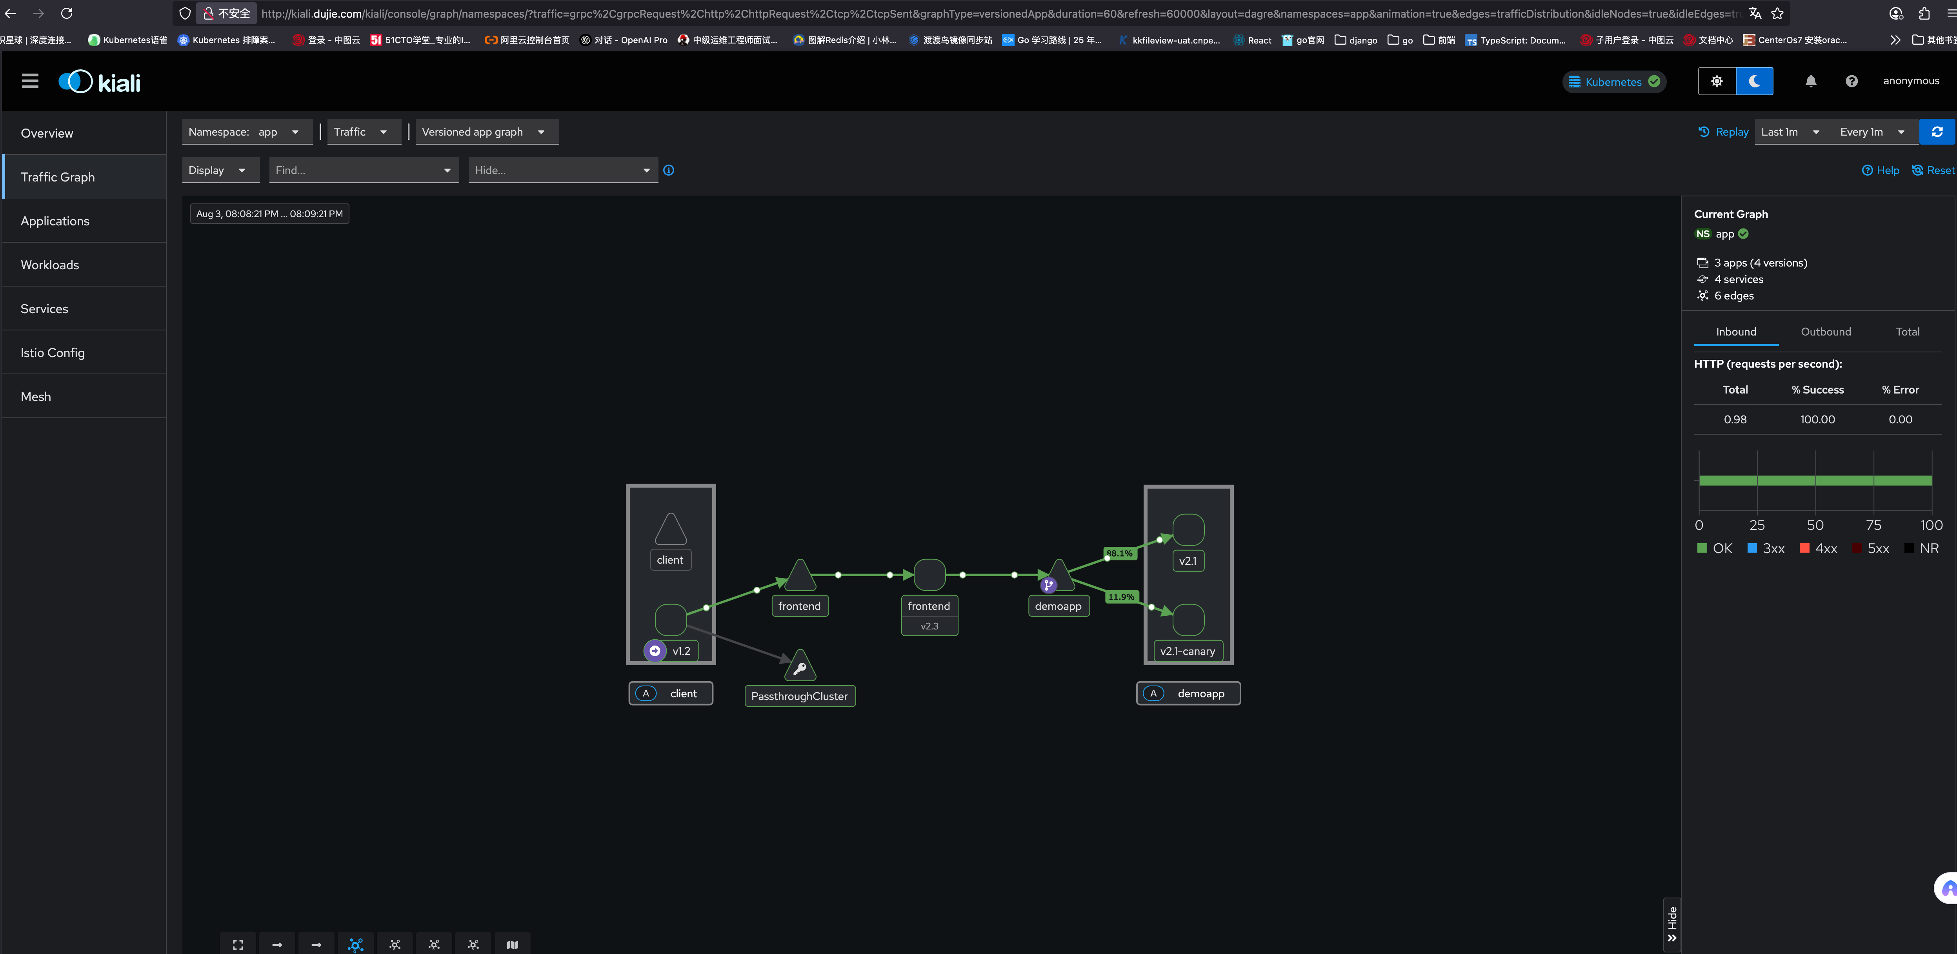Screen dimensions: 1957x954
Task: Open Applications in the sidebar
Action: tap(84, 221)
